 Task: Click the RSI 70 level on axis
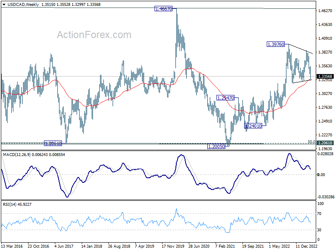point(319,213)
